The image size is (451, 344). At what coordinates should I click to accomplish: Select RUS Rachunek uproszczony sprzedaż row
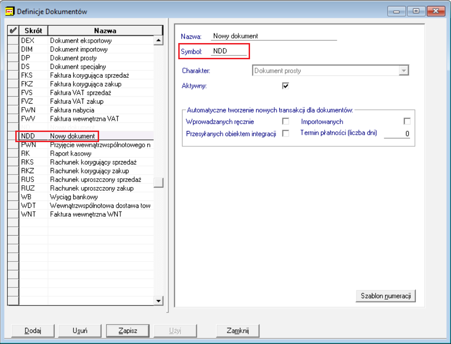[x=86, y=180]
